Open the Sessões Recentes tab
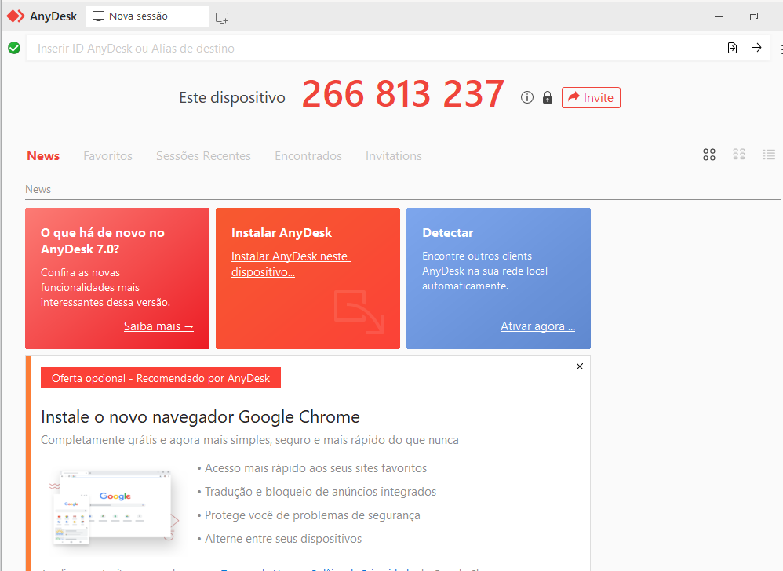 click(204, 156)
